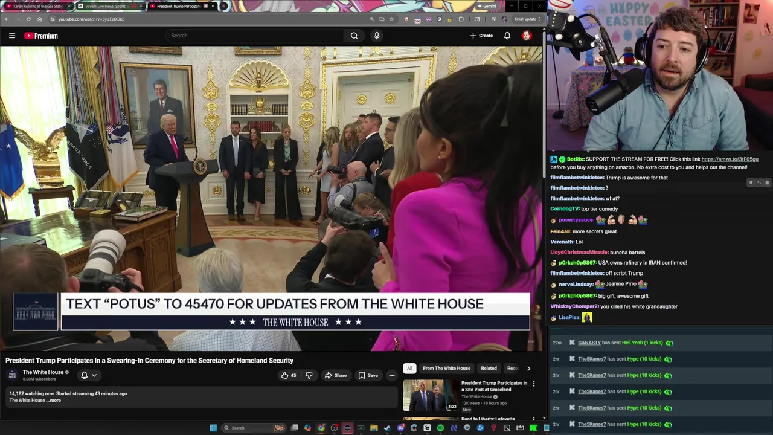Viewport: 773px width, 435px height.
Task: Open The White House channel avatar
Action: point(12,375)
